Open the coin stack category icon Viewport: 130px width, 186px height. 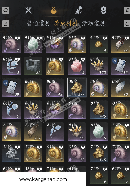pos(104,10)
